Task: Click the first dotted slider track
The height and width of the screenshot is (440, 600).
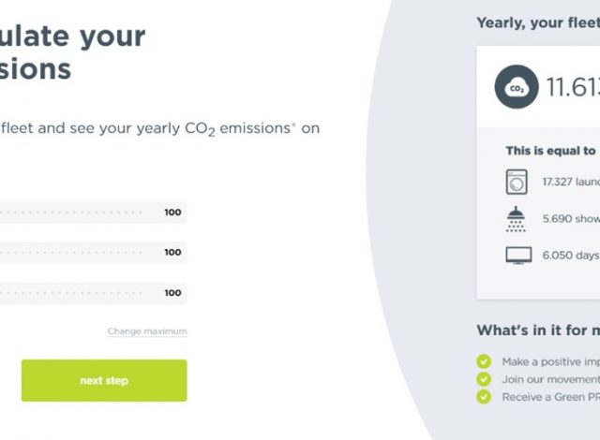Action: coord(71,212)
